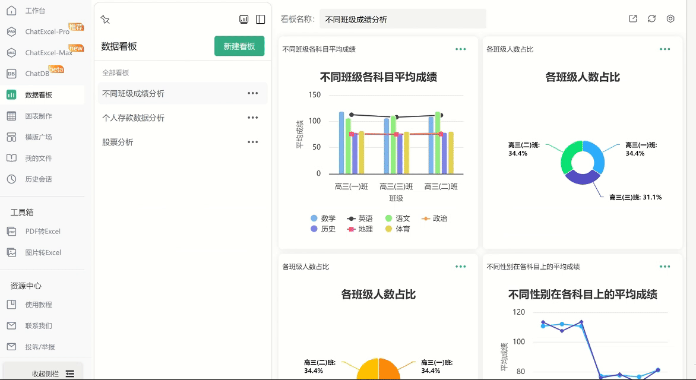This screenshot has height=380, width=696.
Task: Click the pin icon in dashboard panel
Action: pyautogui.click(x=105, y=20)
